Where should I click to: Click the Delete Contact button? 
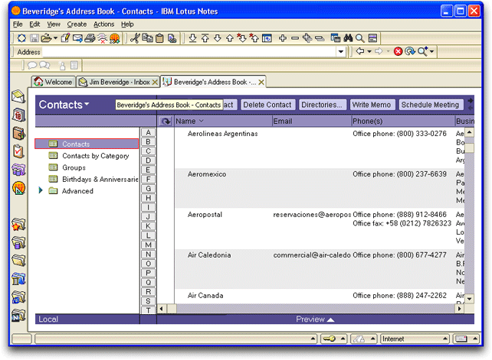pos(267,105)
